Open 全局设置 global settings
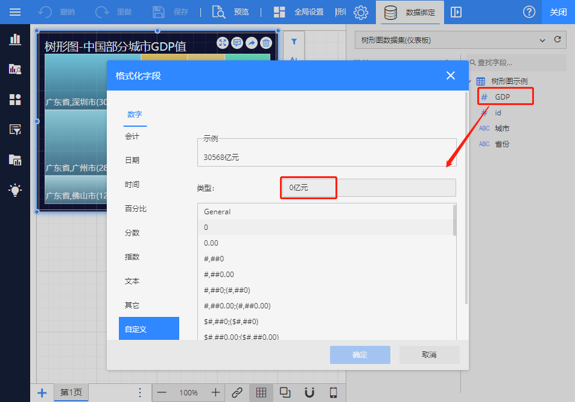 click(x=279, y=12)
